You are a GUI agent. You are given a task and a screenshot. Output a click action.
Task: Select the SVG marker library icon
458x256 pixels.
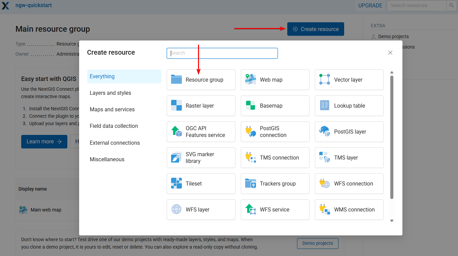pyautogui.click(x=176, y=158)
